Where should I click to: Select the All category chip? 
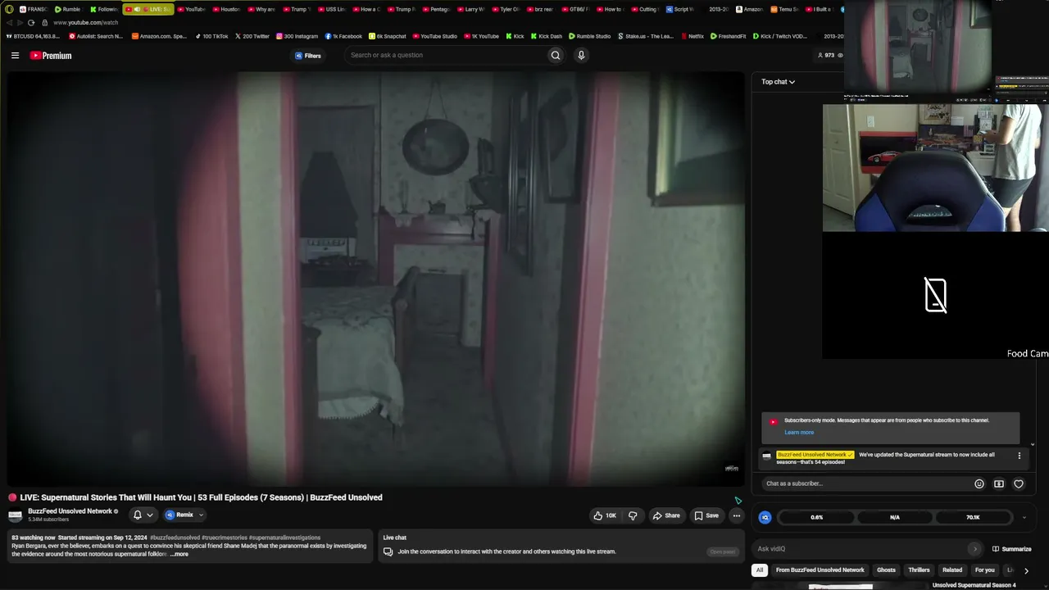point(760,570)
